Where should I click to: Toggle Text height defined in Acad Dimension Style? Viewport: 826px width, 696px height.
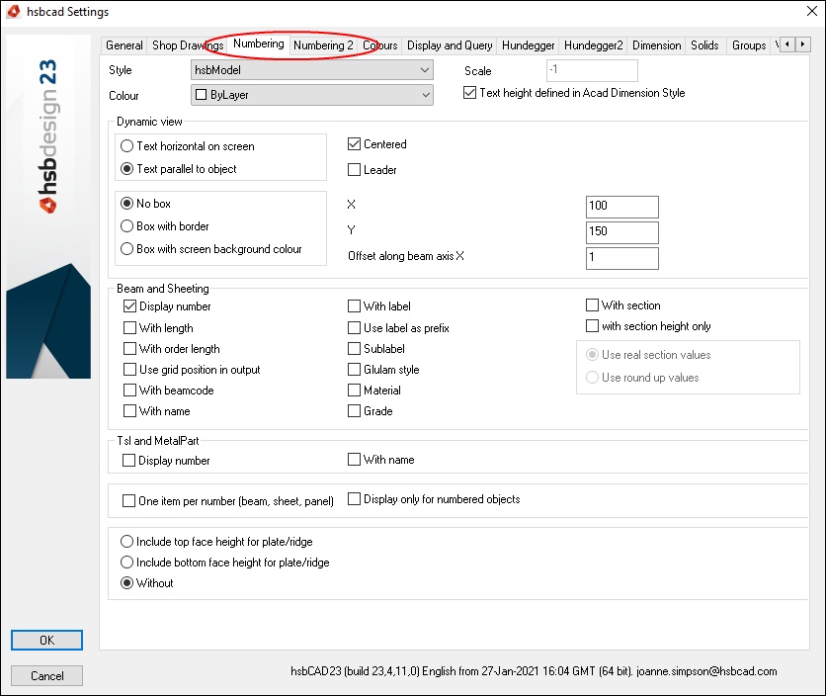coord(574,93)
